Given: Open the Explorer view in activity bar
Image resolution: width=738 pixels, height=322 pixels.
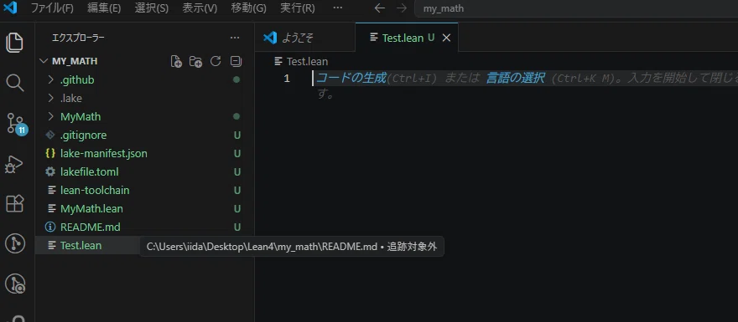Looking at the screenshot, I should (x=14, y=43).
